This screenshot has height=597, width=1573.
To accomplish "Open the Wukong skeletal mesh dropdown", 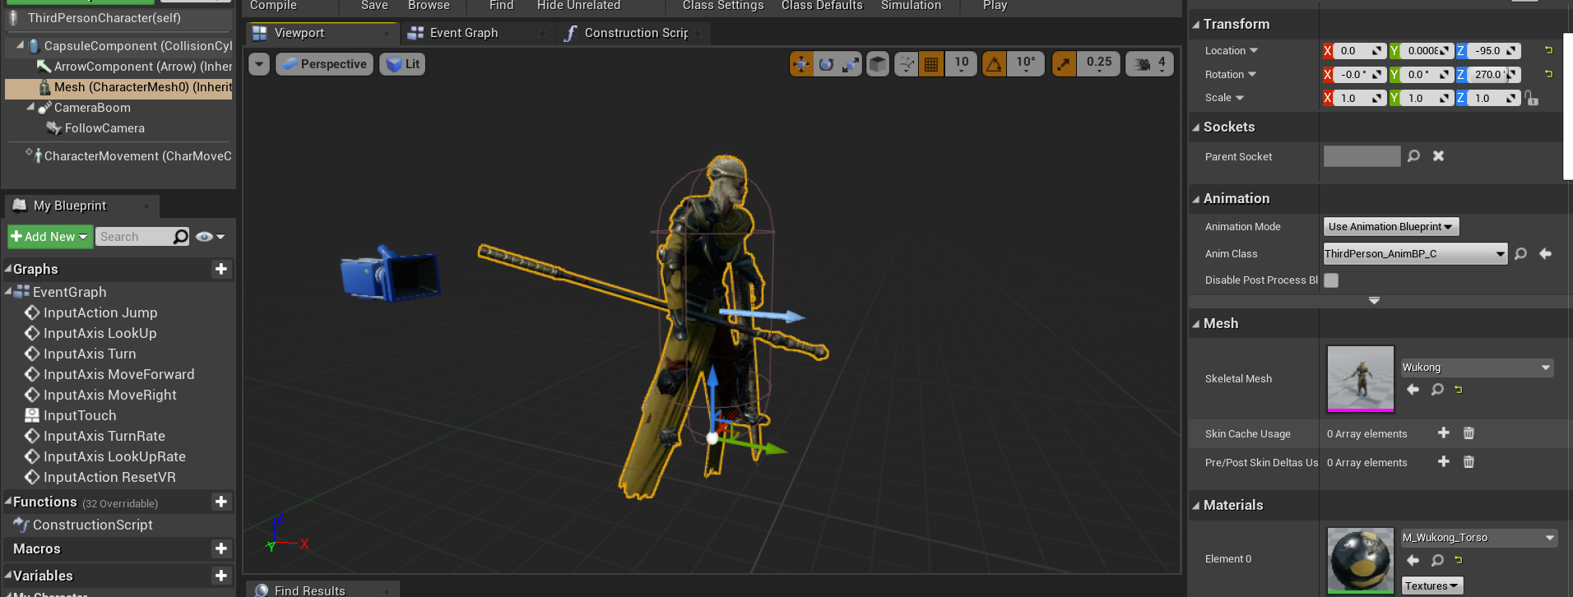I will 1477,368.
